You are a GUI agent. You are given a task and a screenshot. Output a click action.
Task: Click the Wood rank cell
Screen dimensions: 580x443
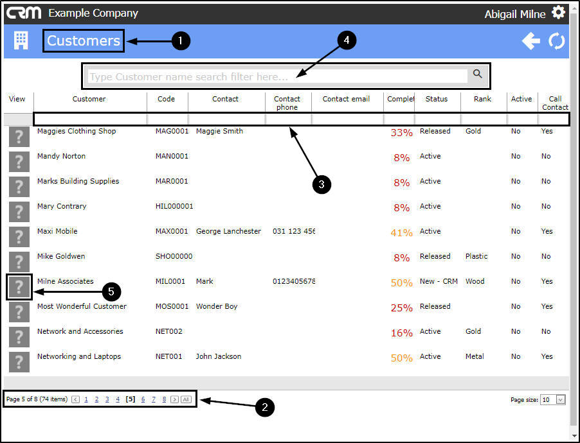coord(475,281)
